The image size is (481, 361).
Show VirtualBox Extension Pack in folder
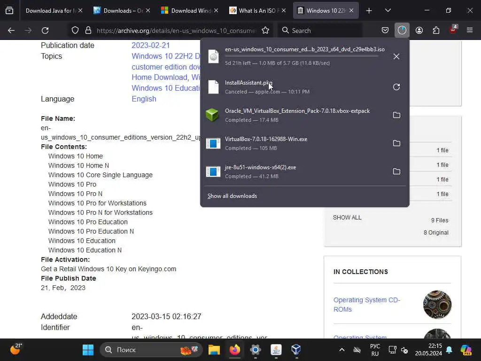396,115
